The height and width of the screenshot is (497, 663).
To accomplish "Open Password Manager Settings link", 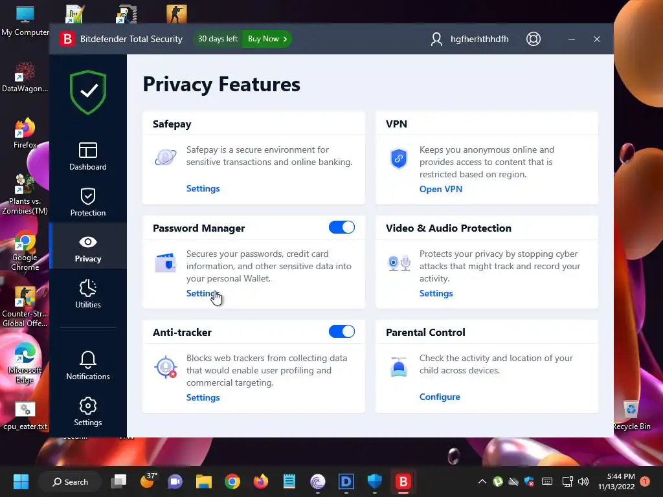I will pos(203,293).
